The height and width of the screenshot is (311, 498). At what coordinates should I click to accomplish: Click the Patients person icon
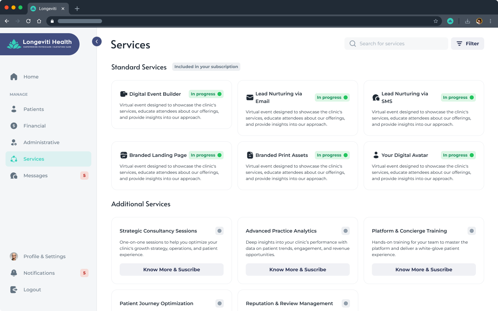point(14,109)
